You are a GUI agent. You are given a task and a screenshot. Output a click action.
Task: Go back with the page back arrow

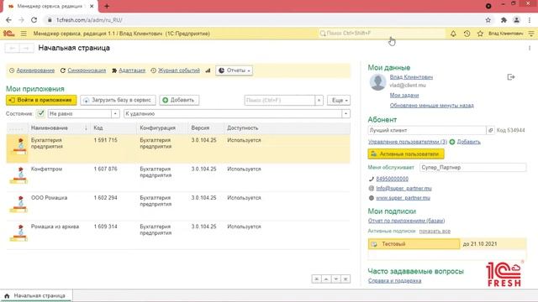[13, 49]
